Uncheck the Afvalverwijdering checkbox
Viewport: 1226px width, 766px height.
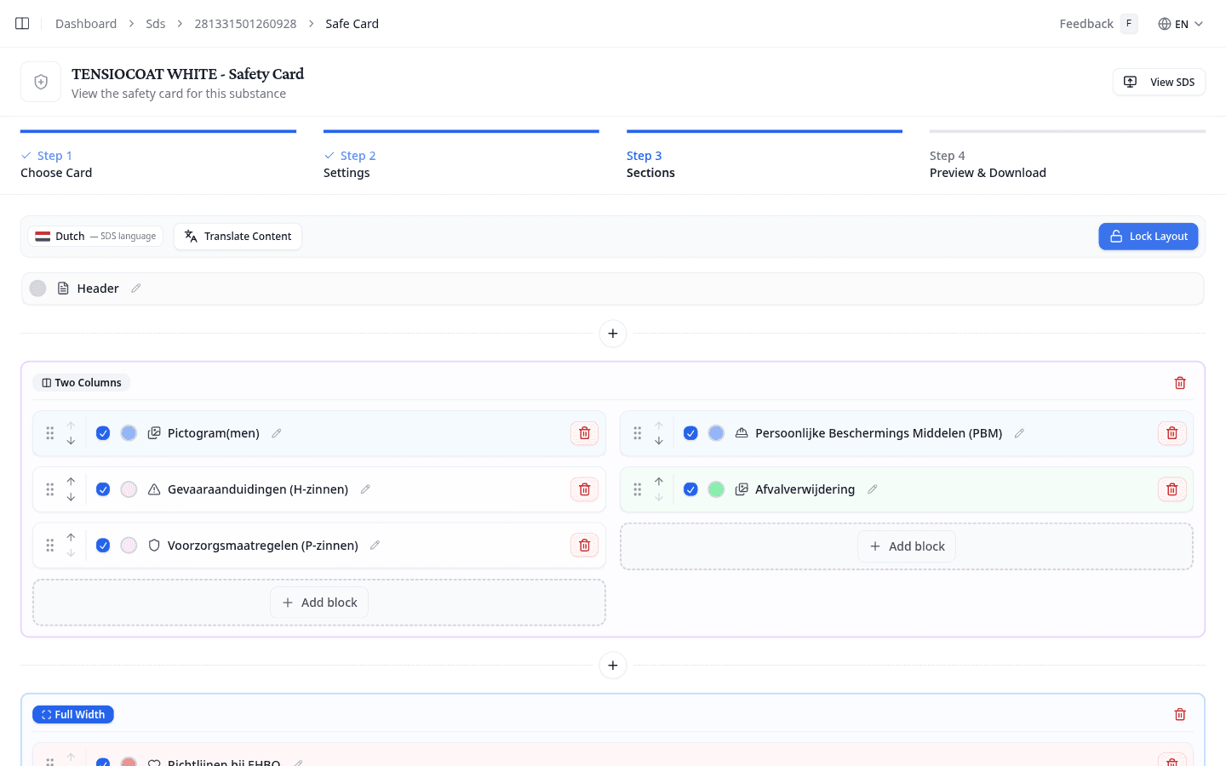(690, 489)
